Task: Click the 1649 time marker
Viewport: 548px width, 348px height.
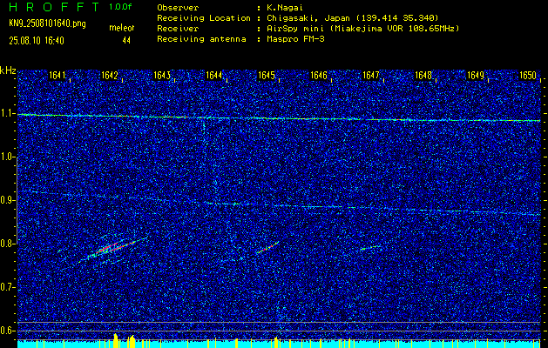Action: click(476, 75)
